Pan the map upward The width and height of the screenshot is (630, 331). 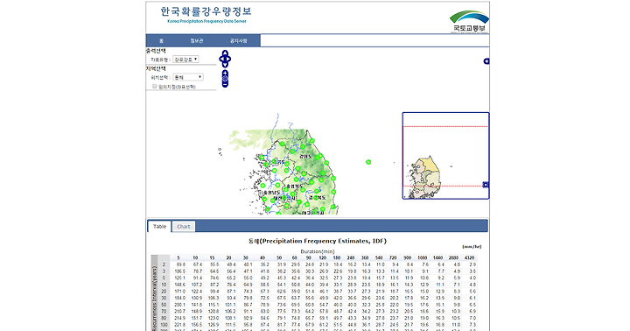[225, 53]
